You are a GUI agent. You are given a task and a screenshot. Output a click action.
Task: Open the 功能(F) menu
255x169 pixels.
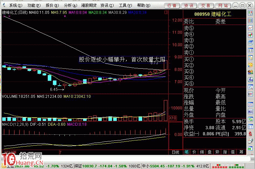point(34,5)
